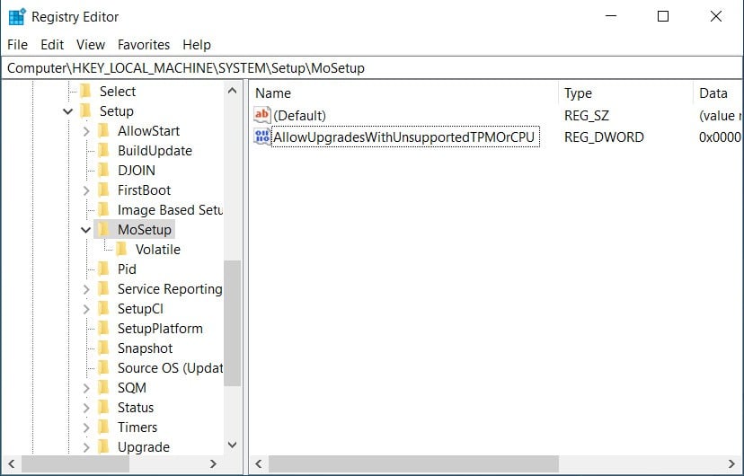Viewport: 744px width, 476px height.
Task: Expand the Upgrade key
Action: [86, 447]
